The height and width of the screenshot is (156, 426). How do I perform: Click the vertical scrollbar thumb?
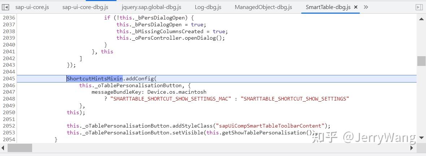point(421,61)
